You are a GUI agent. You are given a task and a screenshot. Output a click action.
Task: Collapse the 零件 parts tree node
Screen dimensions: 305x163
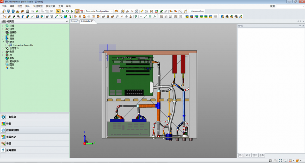pos(3,42)
